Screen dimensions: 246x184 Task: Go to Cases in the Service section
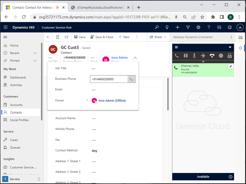pos(14,140)
